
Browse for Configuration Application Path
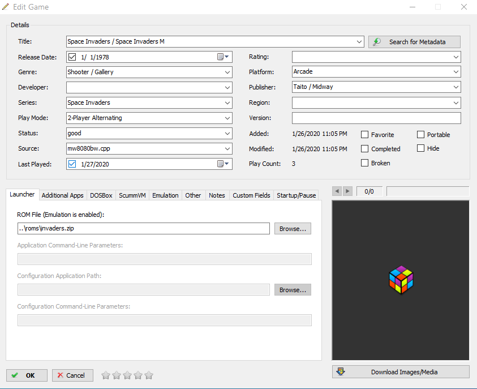[x=293, y=290]
